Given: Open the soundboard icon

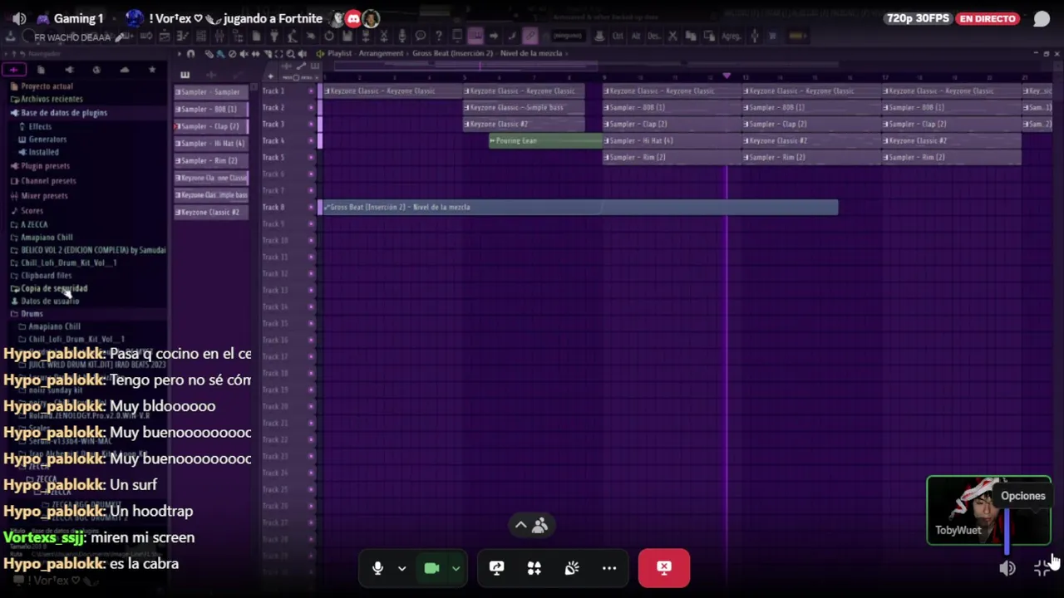Looking at the screenshot, I should coord(571,568).
